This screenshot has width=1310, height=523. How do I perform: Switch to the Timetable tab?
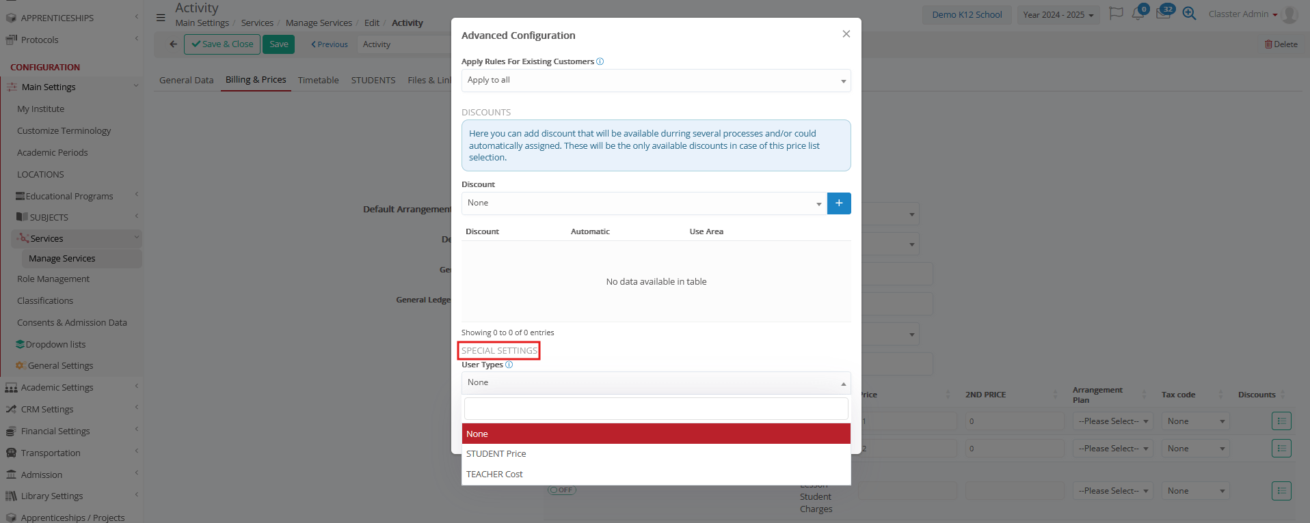318,80
